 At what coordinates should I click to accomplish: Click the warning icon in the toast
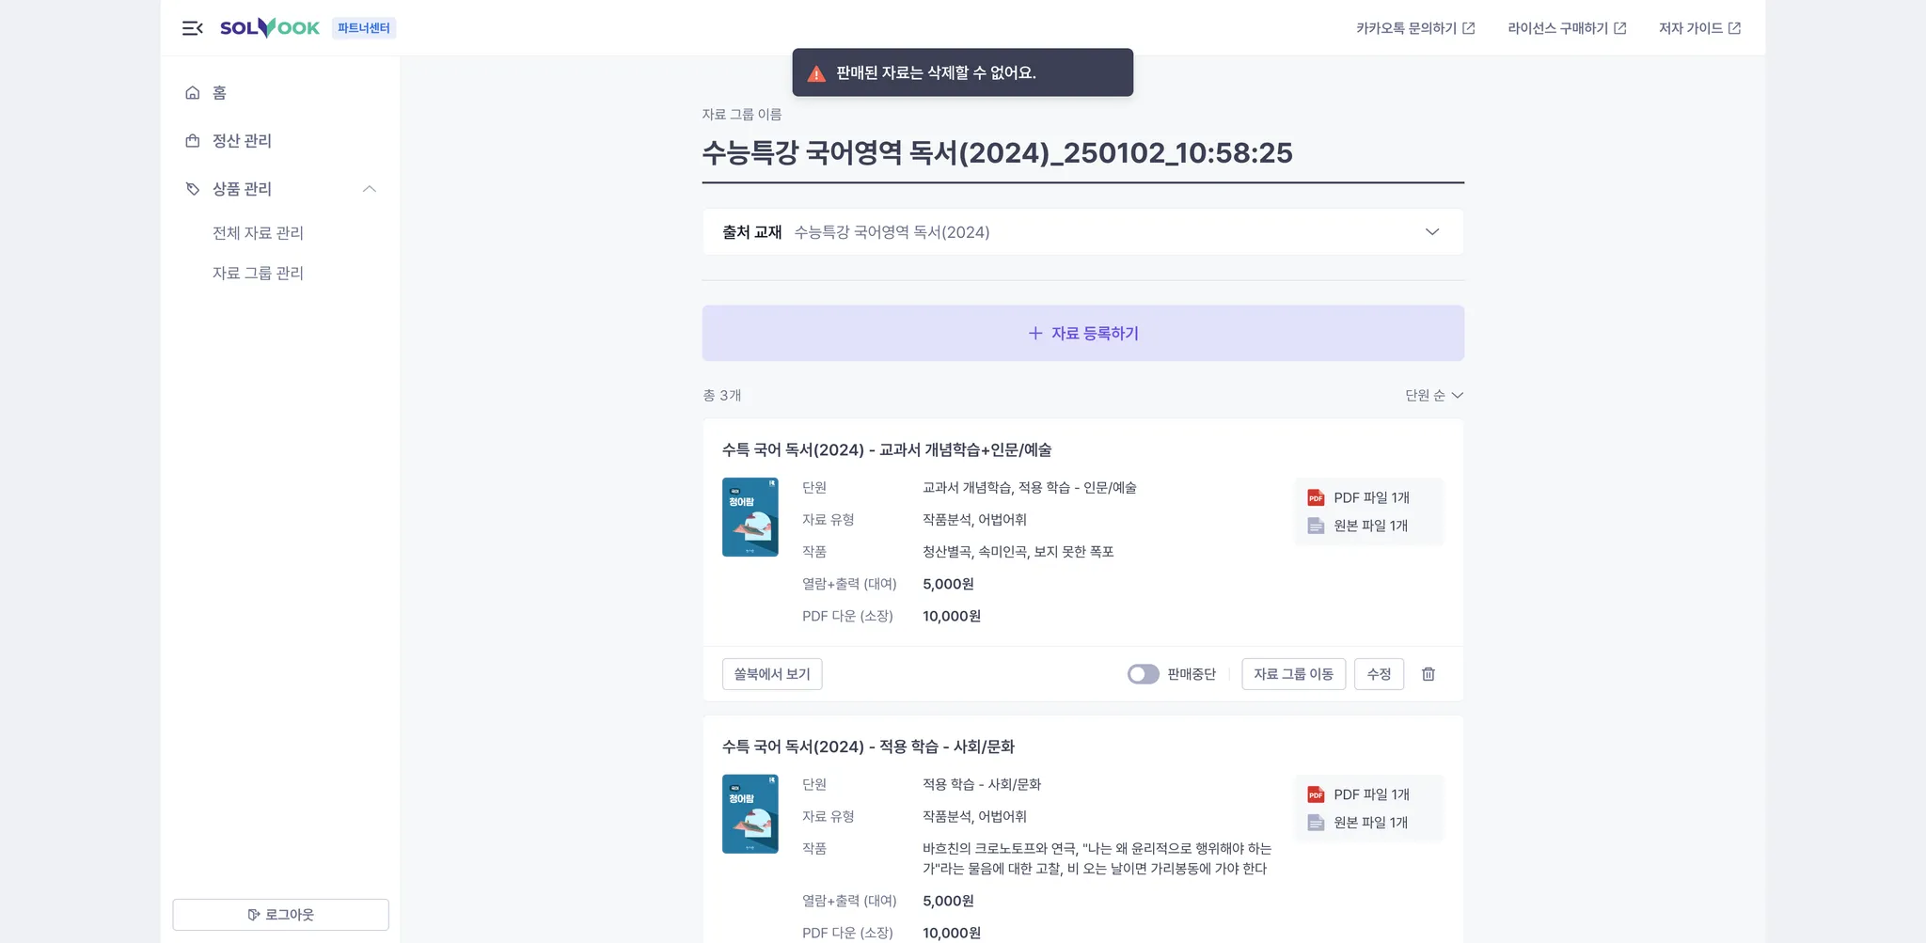pyautogui.click(x=816, y=73)
